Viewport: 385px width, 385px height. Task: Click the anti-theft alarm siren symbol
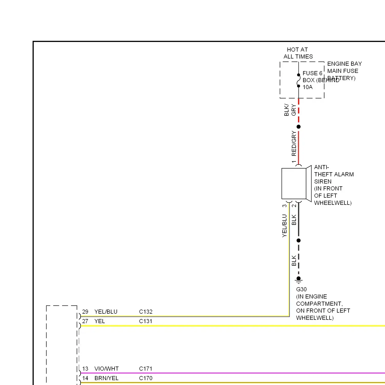click(x=296, y=184)
